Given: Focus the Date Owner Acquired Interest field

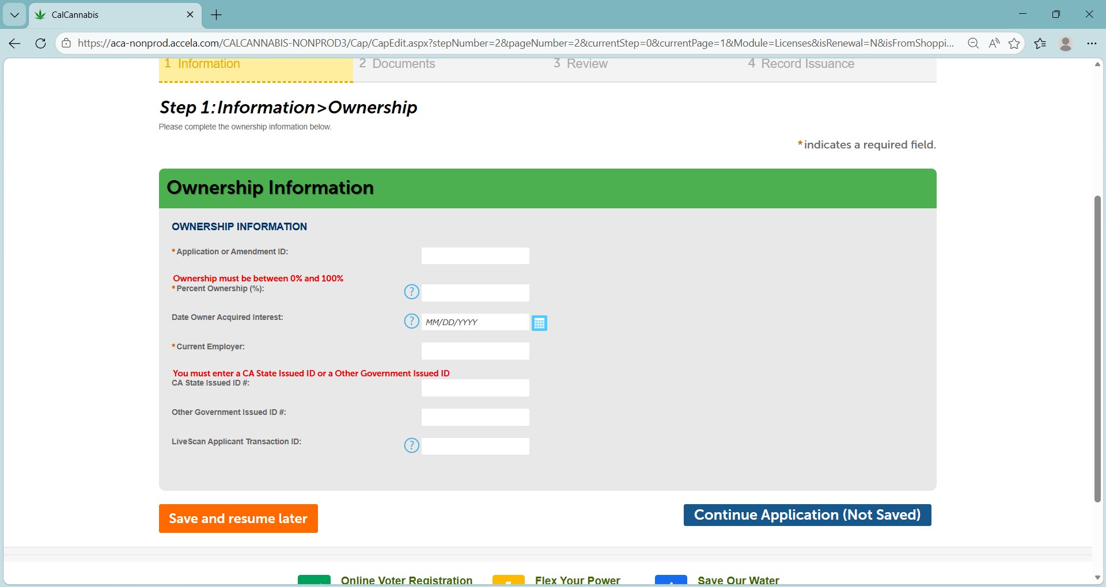Looking at the screenshot, I should point(475,322).
